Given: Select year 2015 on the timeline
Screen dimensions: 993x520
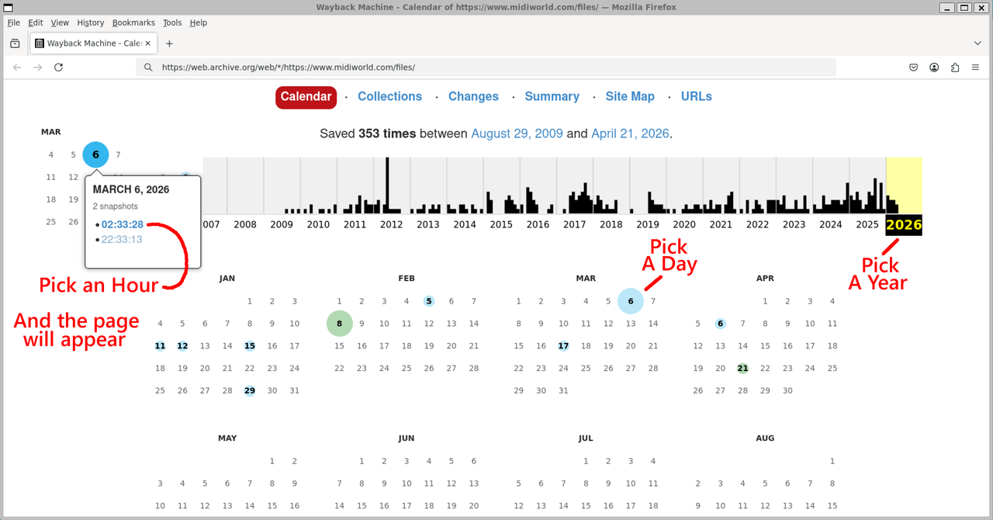Looking at the screenshot, I should 501,224.
